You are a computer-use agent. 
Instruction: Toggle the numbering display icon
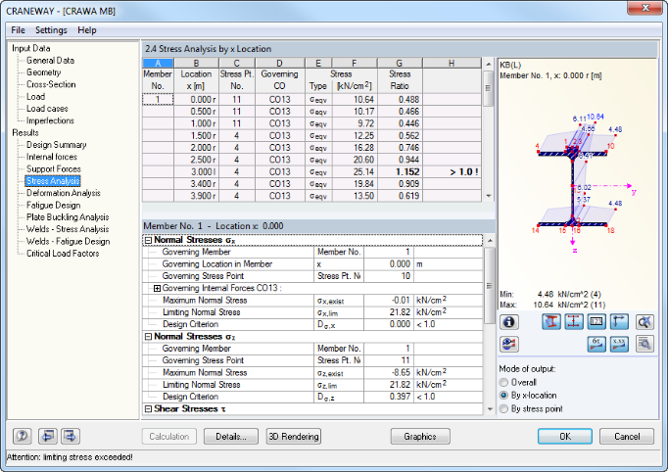click(597, 321)
